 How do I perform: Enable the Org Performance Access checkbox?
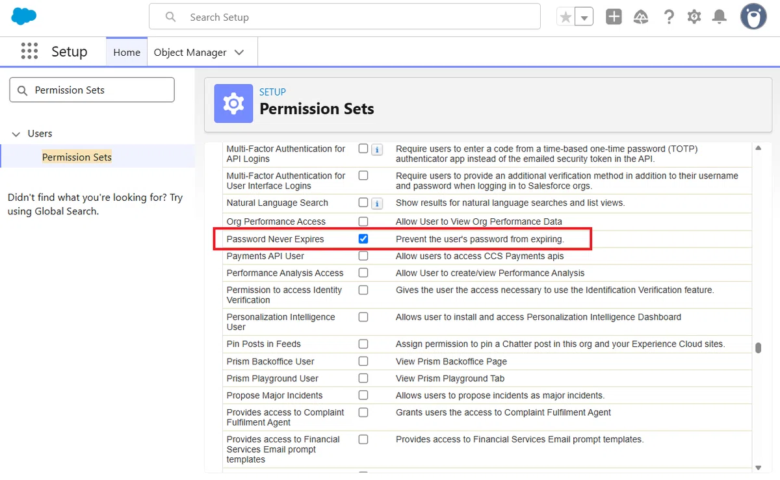(363, 221)
